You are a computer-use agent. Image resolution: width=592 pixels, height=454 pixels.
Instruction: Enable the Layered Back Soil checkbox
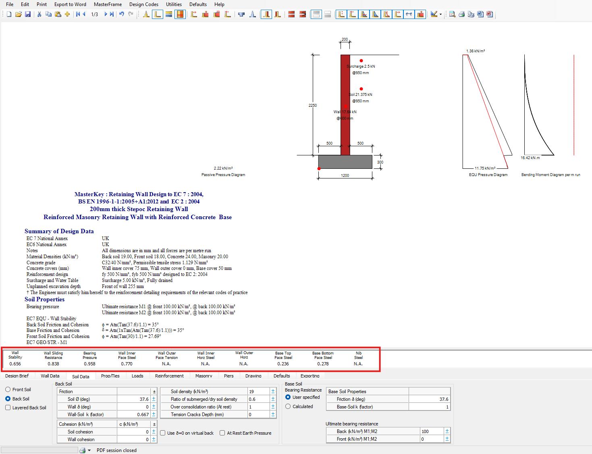[x=8, y=408]
